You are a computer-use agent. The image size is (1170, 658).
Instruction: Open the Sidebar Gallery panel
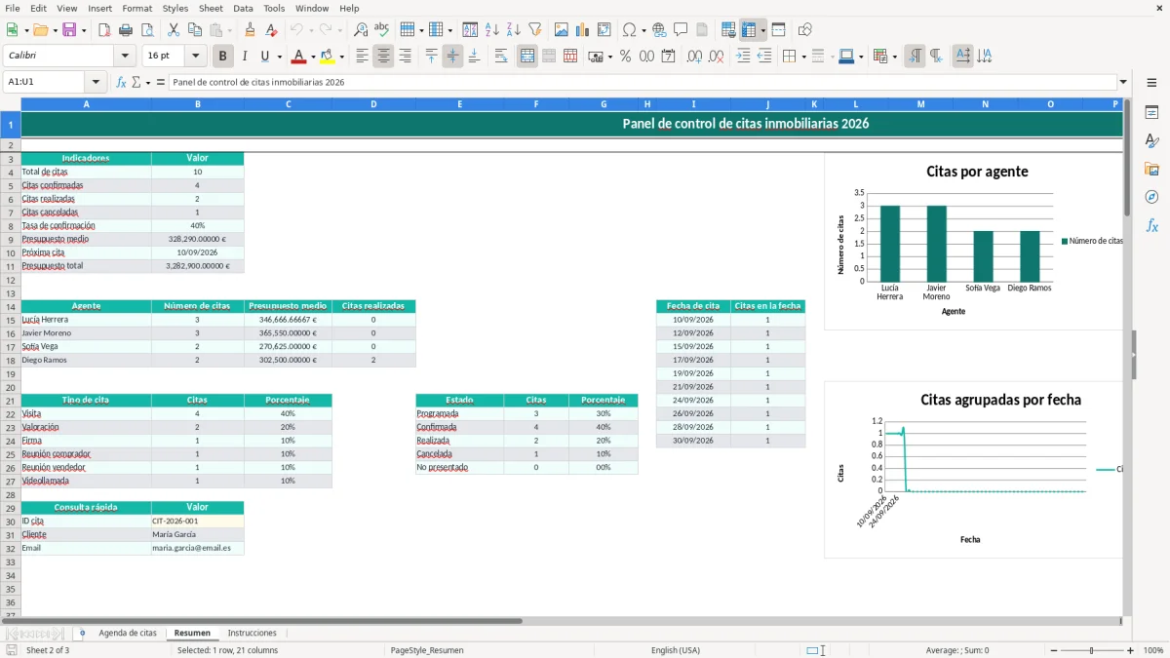click(x=1151, y=169)
